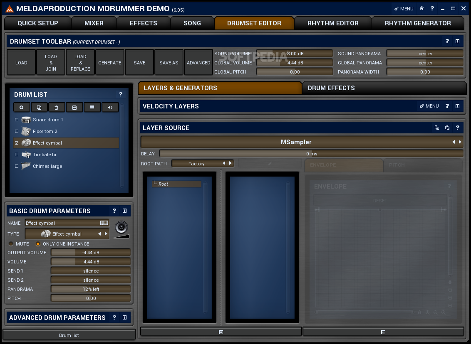
Task: Check the Chimes large checkbox
Action: coord(17,166)
